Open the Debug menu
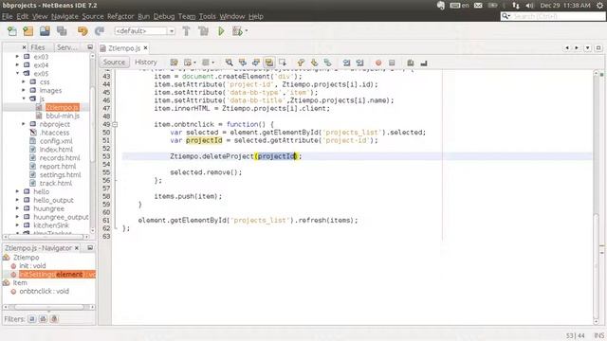 (164, 16)
